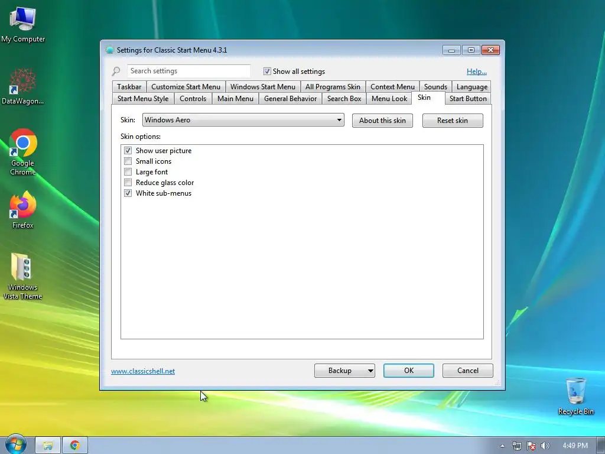This screenshot has width=605, height=454.
Task: Switch to the Start Button tab
Action: (x=468, y=99)
